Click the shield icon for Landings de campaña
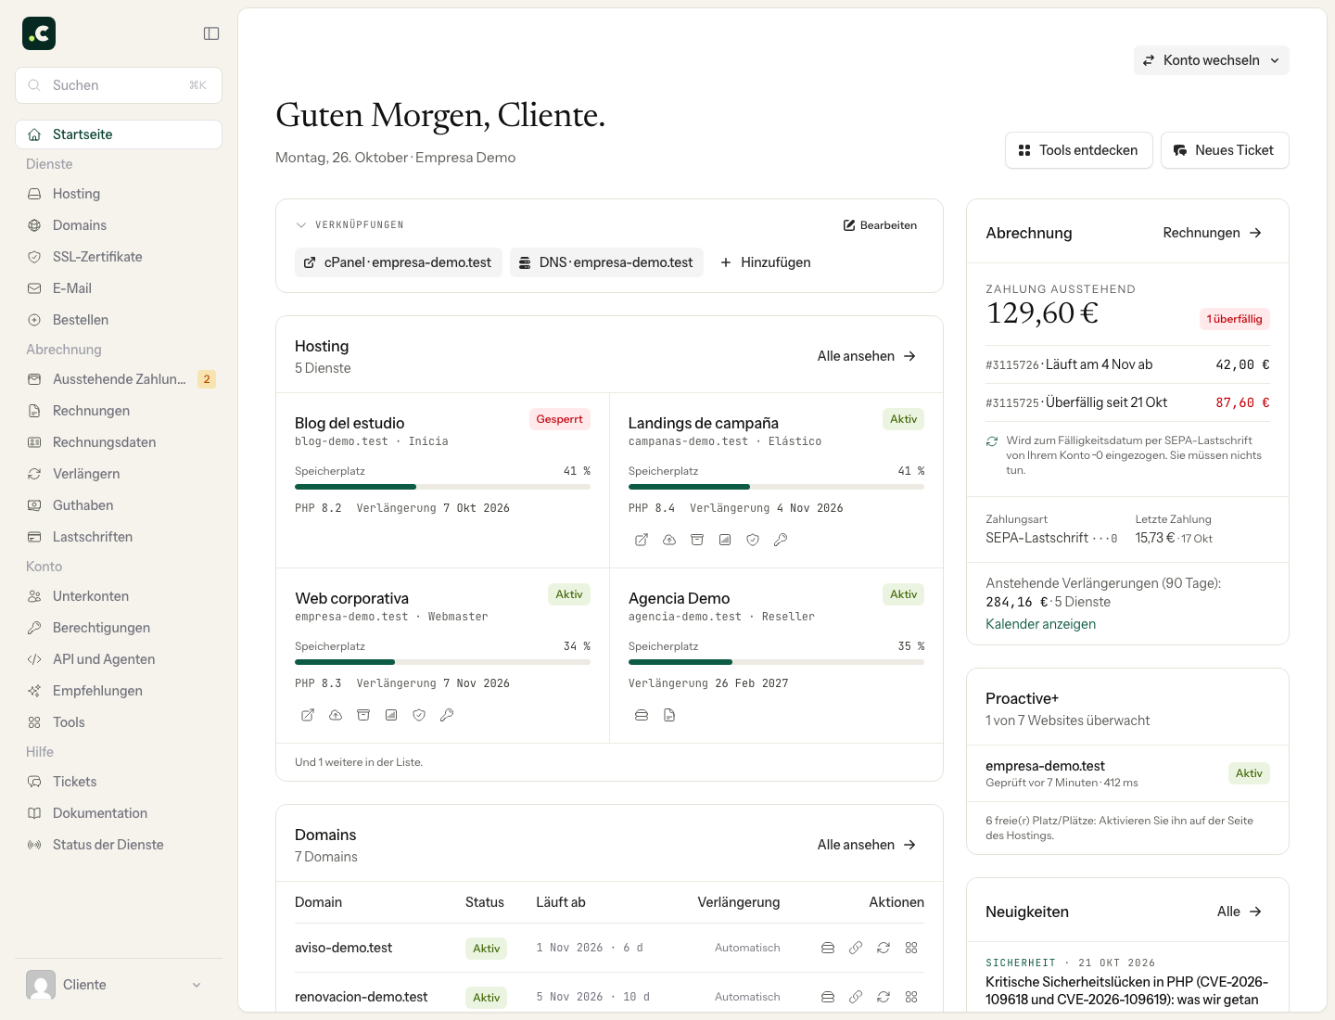This screenshot has width=1335, height=1020. click(x=753, y=540)
